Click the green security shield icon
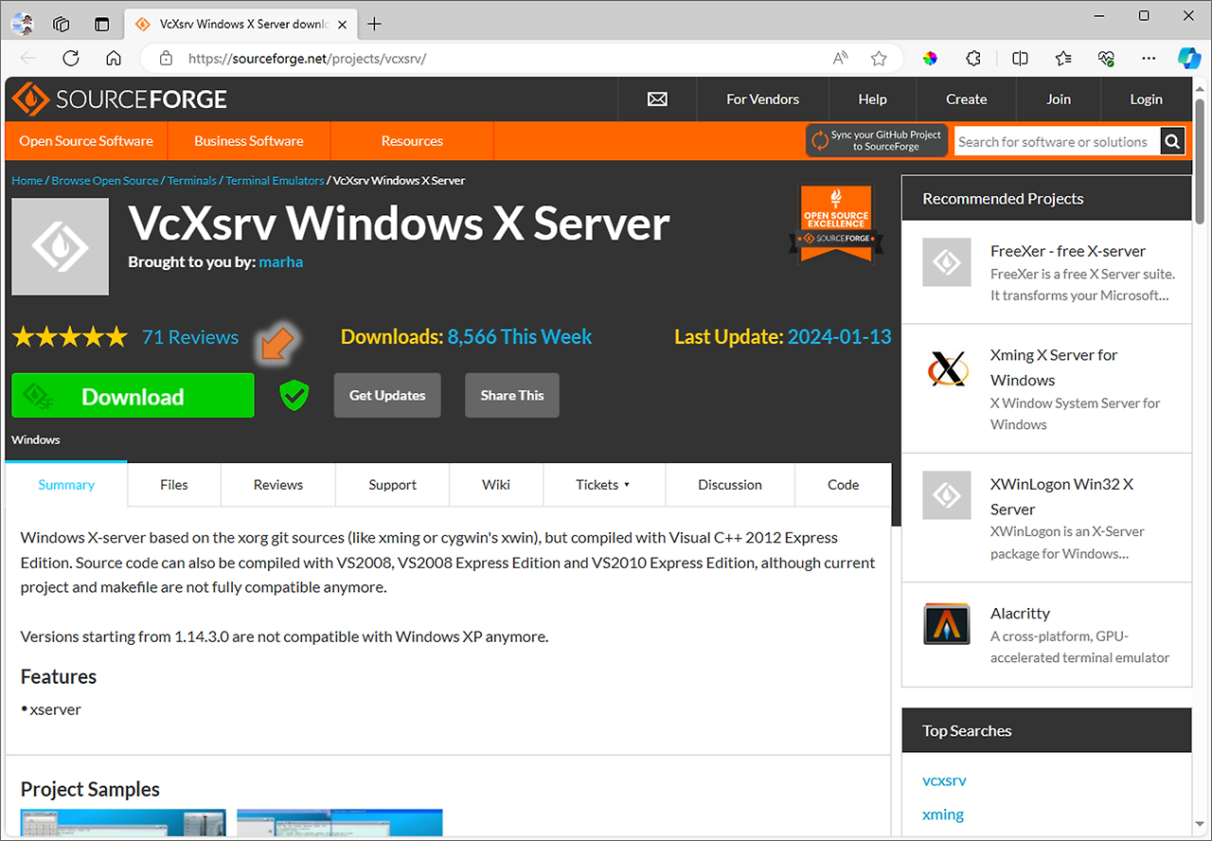 pyautogui.click(x=294, y=396)
